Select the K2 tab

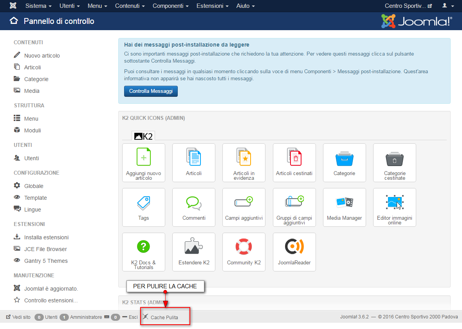pos(143,136)
